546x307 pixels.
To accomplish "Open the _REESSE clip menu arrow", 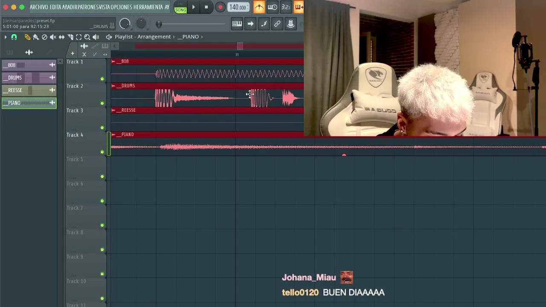I will point(113,110).
